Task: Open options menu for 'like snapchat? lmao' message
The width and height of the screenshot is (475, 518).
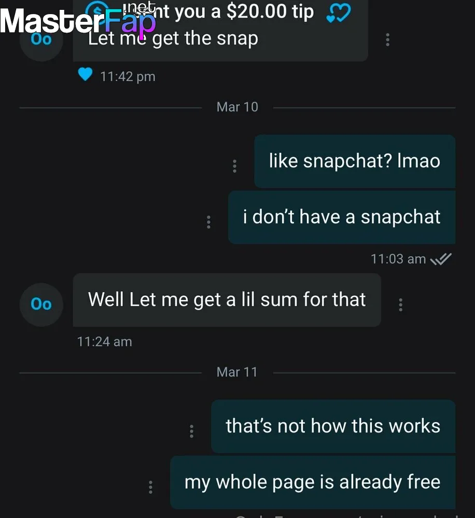Action: pyautogui.click(x=234, y=166)
